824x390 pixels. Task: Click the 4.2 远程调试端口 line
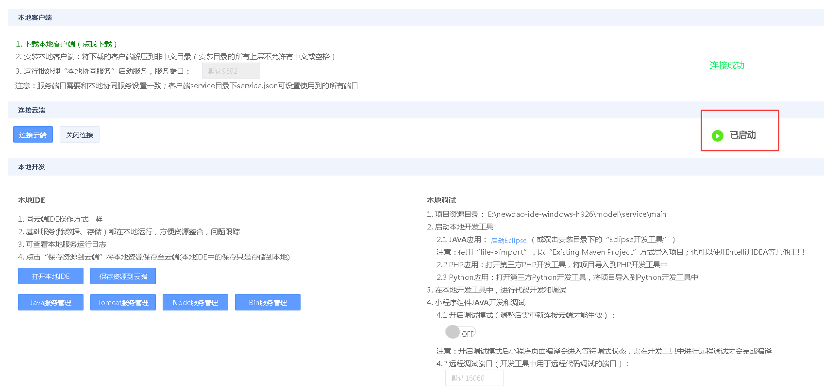[533, 363]
